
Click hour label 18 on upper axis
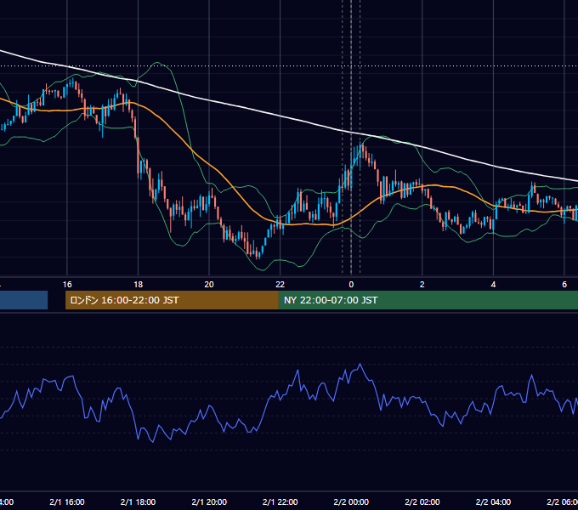[x=139, y=285]
